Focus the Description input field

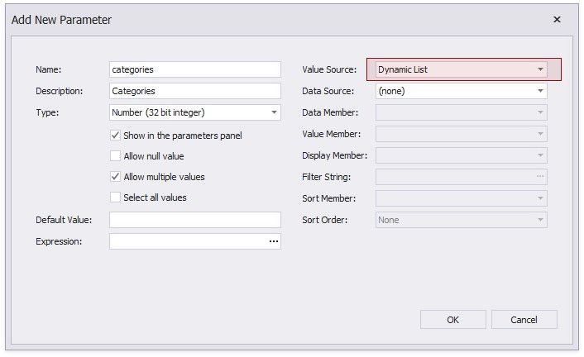coord(194,91)
